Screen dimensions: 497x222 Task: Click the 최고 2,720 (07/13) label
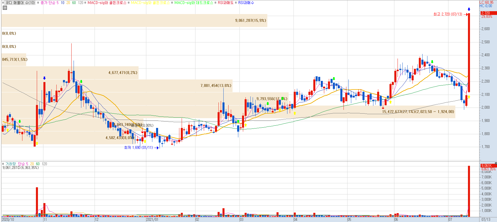[x=448, y=14]
